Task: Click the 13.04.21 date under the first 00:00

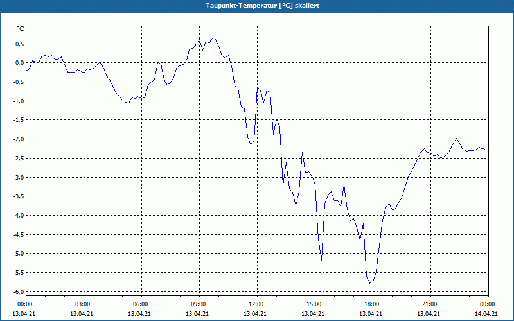Action: tap(24, 314)
